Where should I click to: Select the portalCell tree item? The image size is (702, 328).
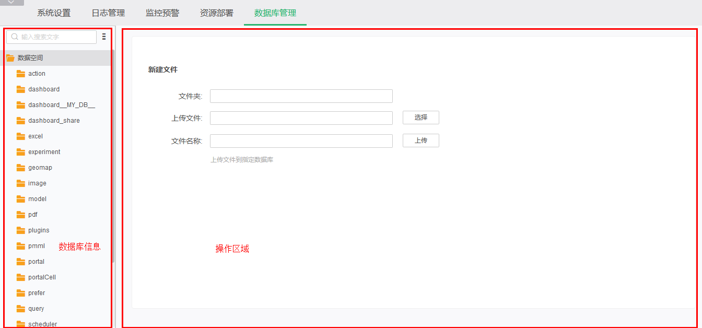pos(41,277)
